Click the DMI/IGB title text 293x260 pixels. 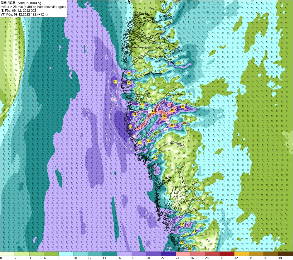[x=8, y=3]
